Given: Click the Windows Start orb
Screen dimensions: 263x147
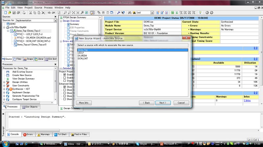Looking at the screenshot, I should click(5, 144).
